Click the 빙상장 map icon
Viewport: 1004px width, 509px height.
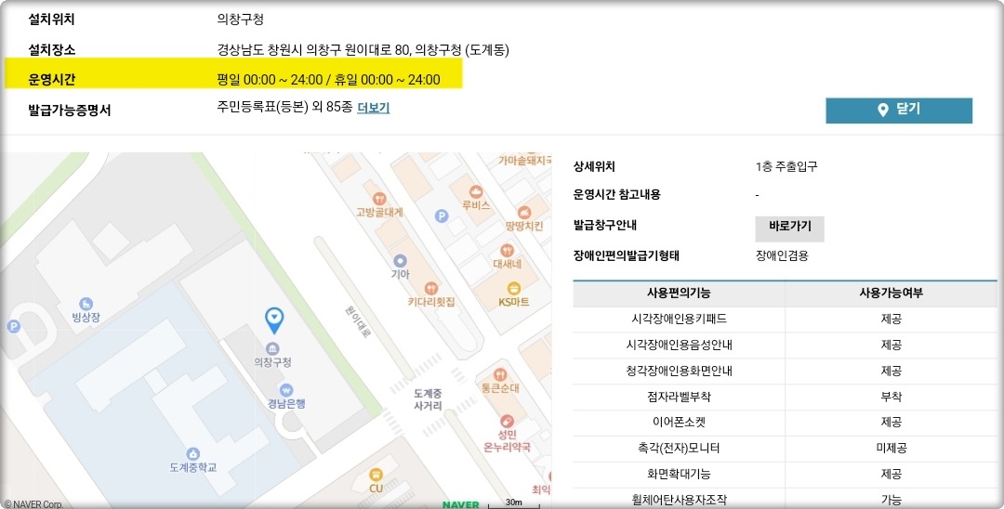(x=86, y=304)
